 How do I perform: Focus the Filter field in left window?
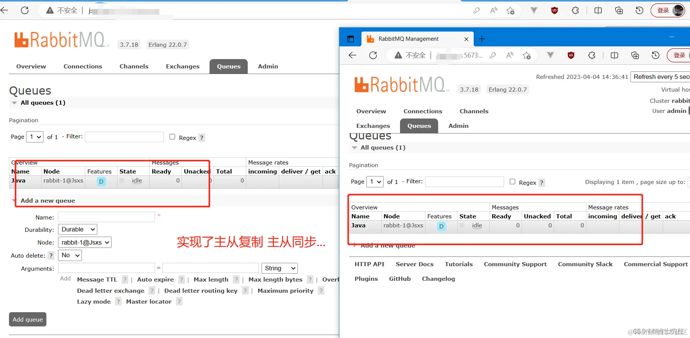click(x=125, y=137)
